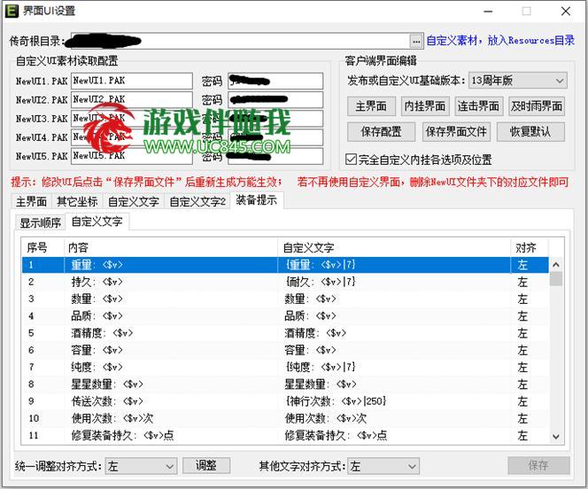Switch to the 自定义文字2 tab
Screen dimensions: 588x489
197,201
